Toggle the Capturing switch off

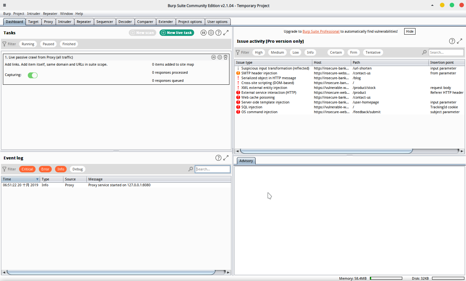[33, 75]
